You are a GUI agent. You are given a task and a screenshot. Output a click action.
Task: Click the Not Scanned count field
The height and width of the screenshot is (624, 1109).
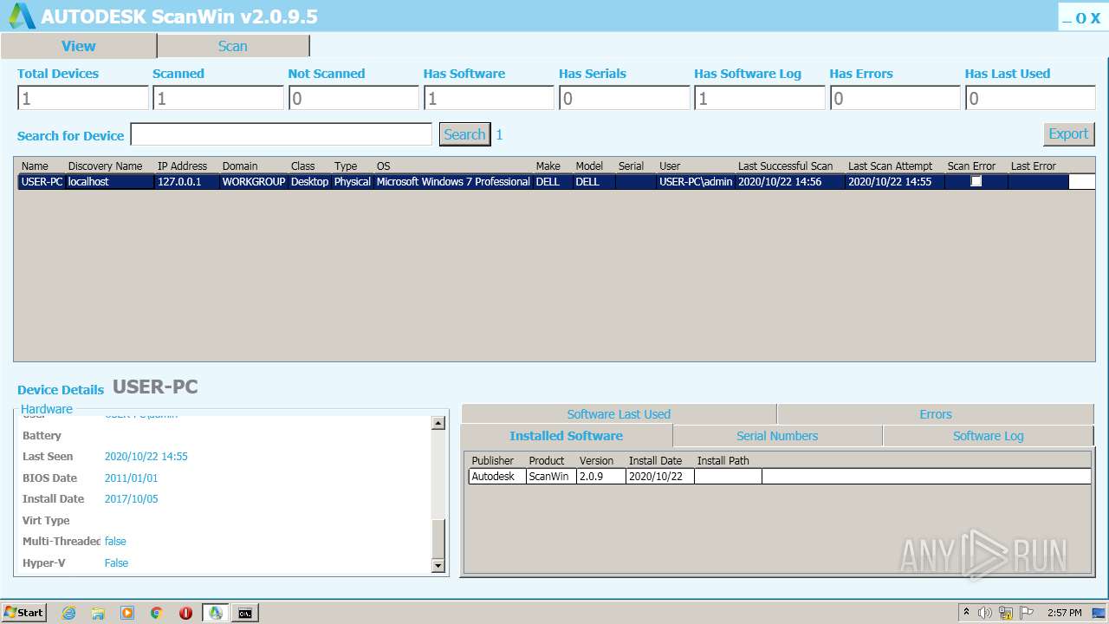353,98
